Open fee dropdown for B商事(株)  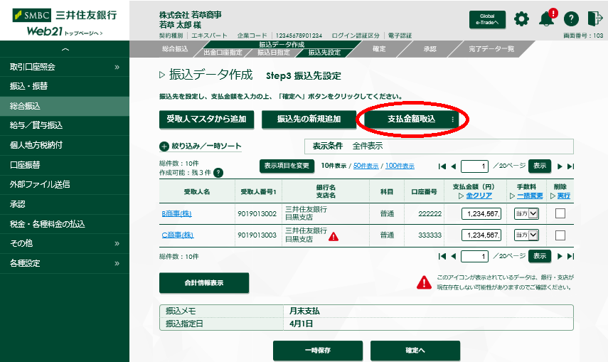pyautogui.click(x=526, y=213)
